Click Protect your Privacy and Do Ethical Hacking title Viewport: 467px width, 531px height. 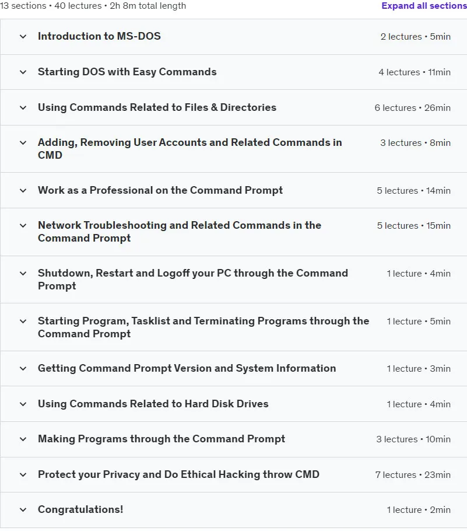coord(178,474)
